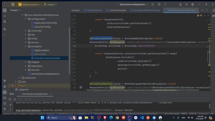Open the Code With Me user icon
215x121 pixels.
[180, 4]
